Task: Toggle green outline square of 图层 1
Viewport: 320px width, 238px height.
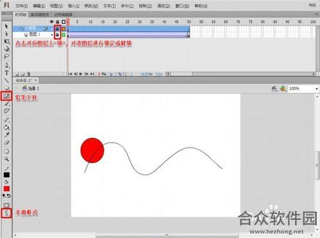Action: [x=63, y=35]
